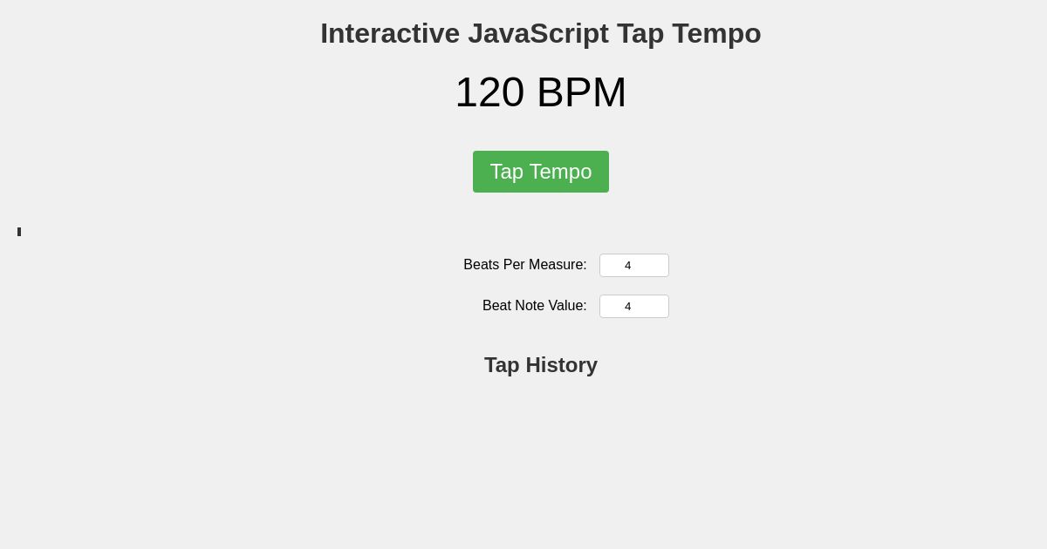Viewport: 1047px width, 549px height.
Task: Select the time signature denominator field
Action: click(634, 306)
